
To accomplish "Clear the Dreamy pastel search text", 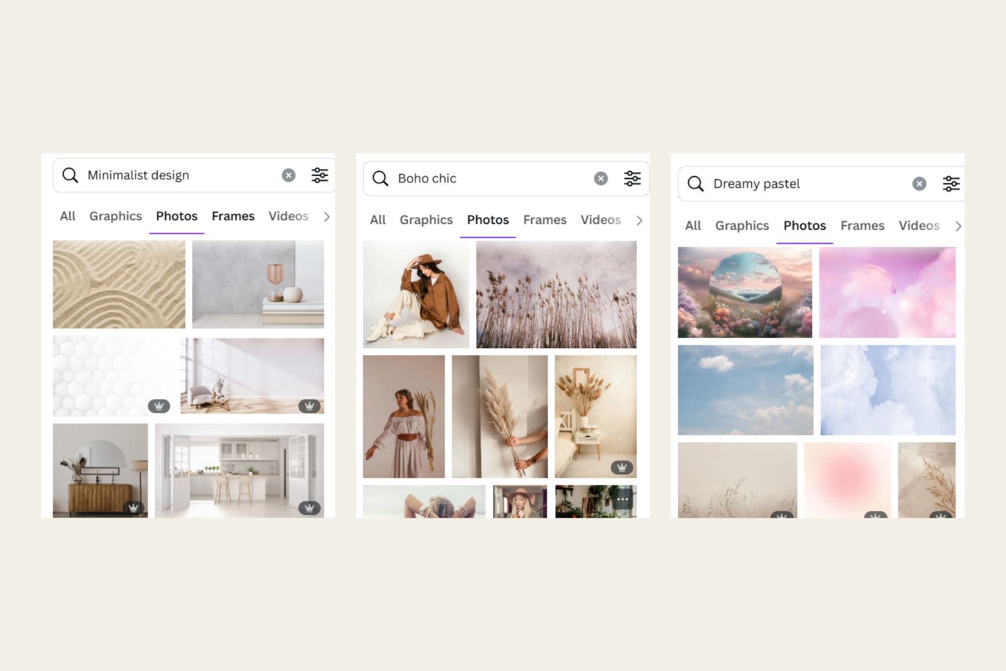I will [x=919, y=184].
